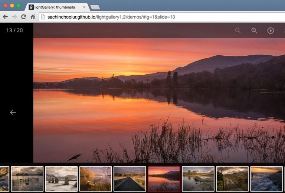Open the snowy standing stones thumbnail

pos(61,179)
